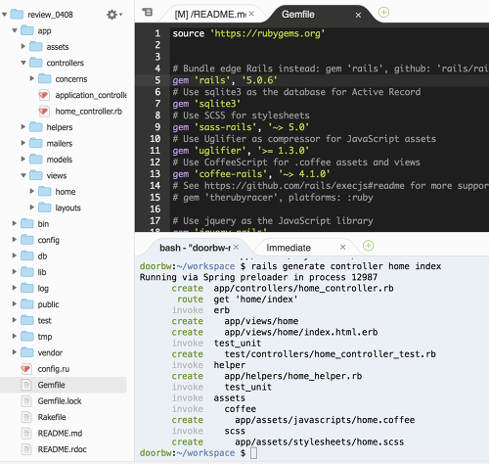This screenshot has width=489, height=464.
Task: Expand the mailers folder arrow
Action: (23, 143)
